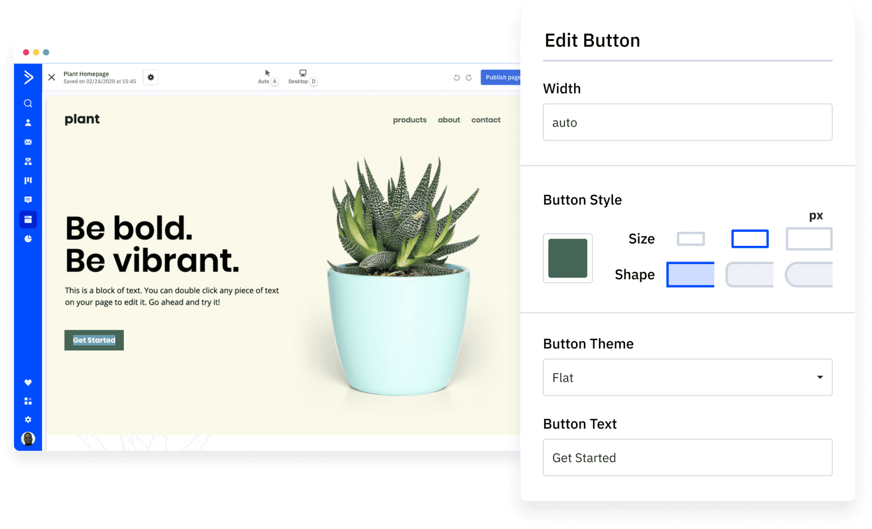
Task: Click the Width input field
Action: (x=688, y=122)
